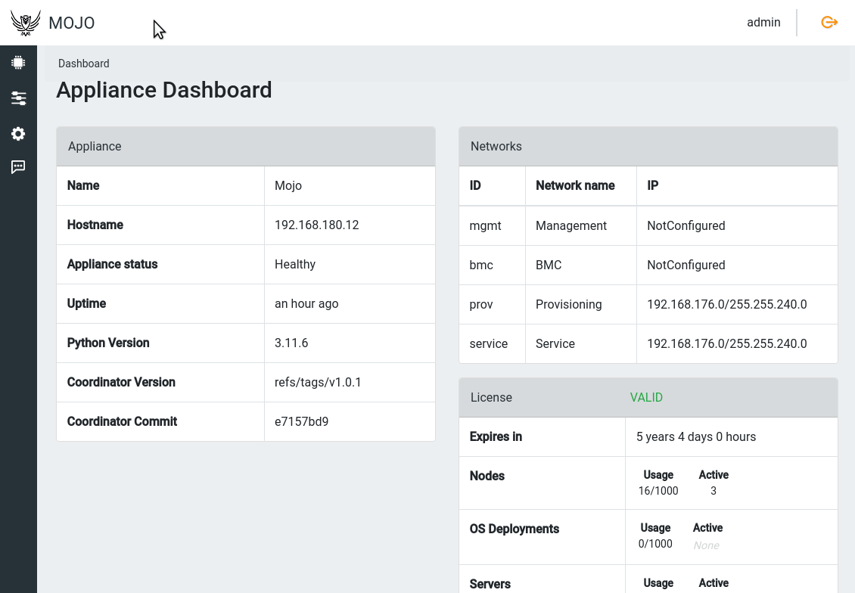
Task: Click the Healthy appliance status value
Action: 295,265
